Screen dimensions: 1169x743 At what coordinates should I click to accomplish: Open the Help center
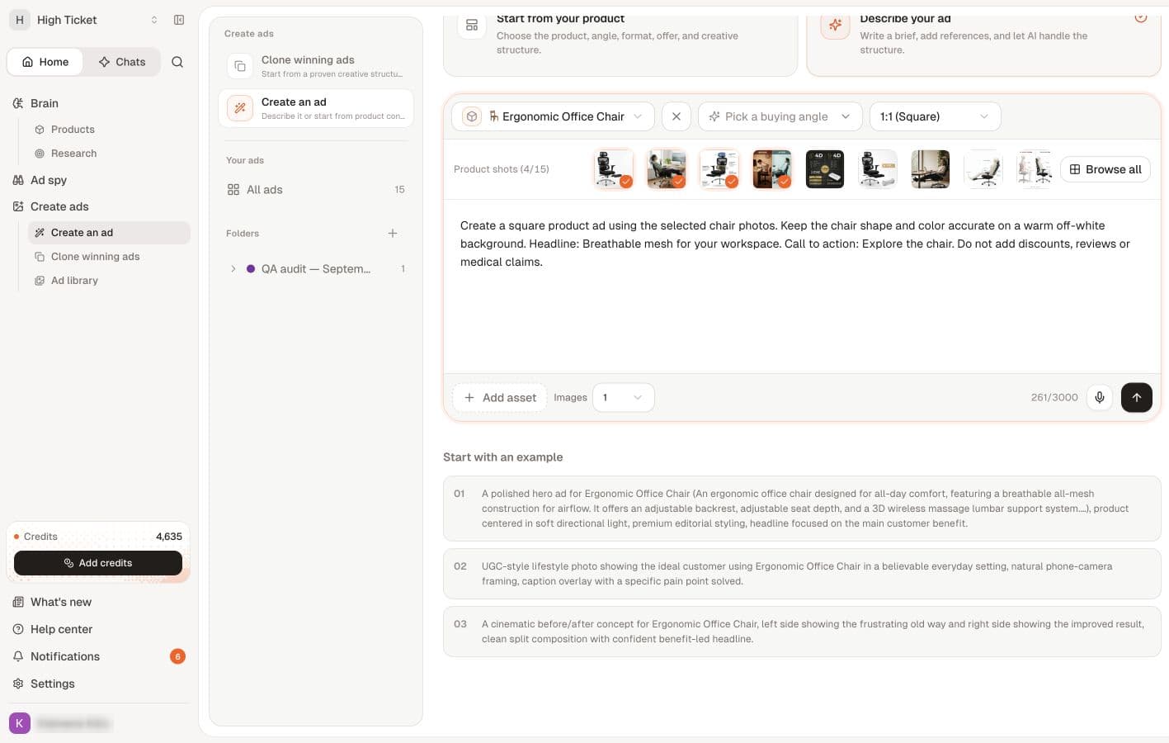99,629
